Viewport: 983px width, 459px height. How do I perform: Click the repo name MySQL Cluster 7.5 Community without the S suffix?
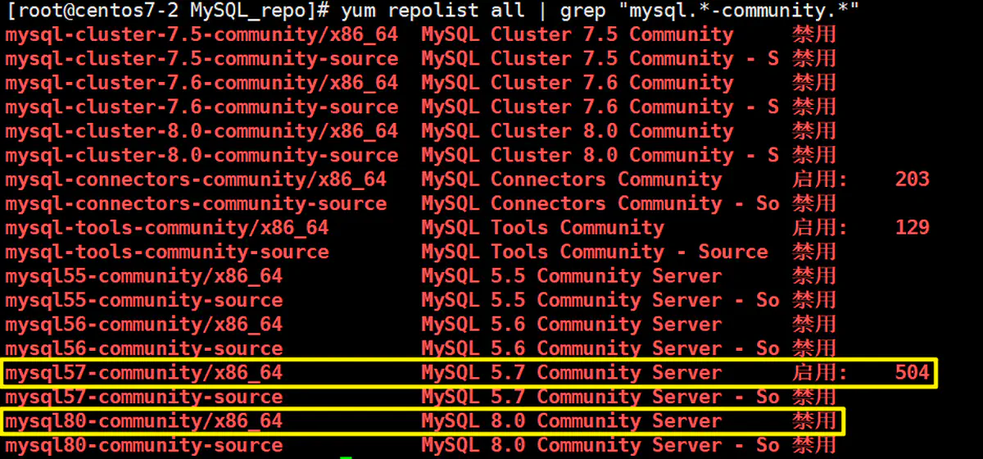(578, 35)
